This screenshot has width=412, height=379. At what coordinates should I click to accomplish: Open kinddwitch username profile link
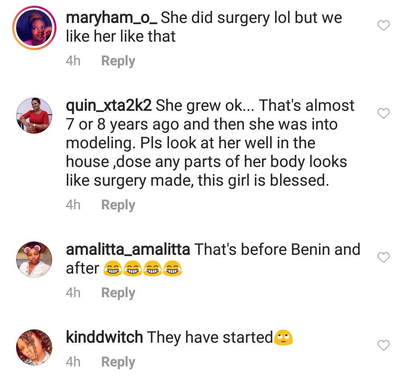tap(104, 337)
